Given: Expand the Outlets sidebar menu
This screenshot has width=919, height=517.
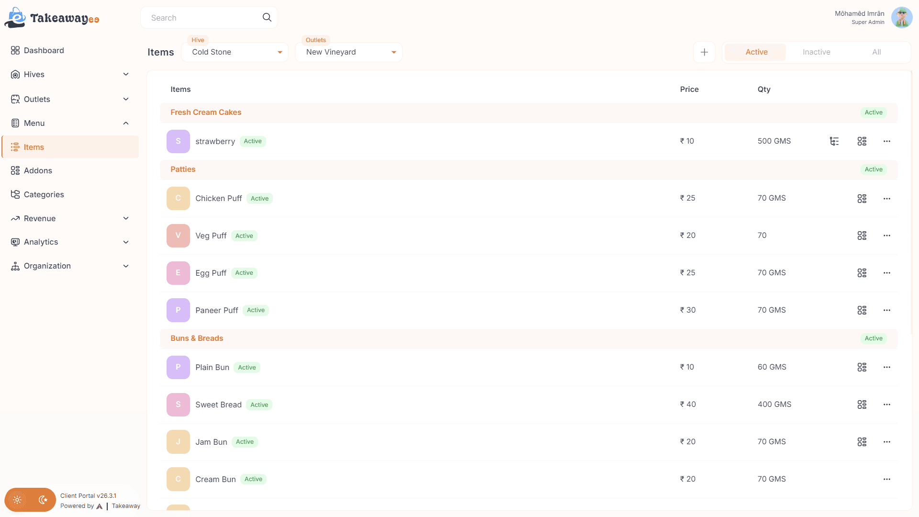Looking at the screenshot, I should tap(70, 99).
